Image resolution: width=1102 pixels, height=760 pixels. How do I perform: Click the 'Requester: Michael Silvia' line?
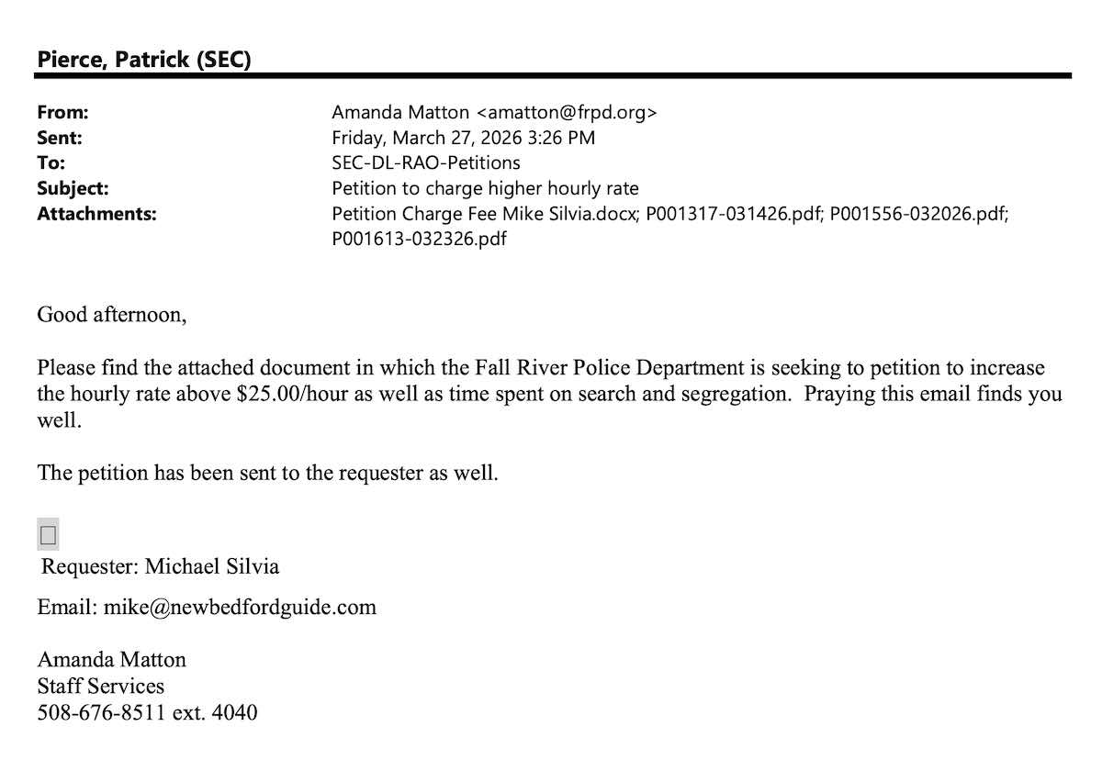(x=160, y=566)
